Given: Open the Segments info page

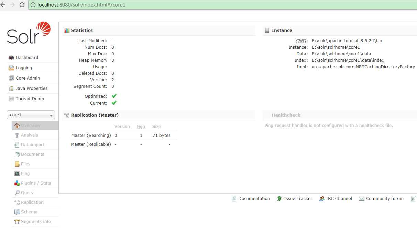Looking at the screenshot, I should 35,222.
